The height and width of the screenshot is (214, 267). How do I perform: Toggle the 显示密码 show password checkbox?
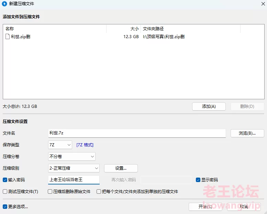point(198,180)
